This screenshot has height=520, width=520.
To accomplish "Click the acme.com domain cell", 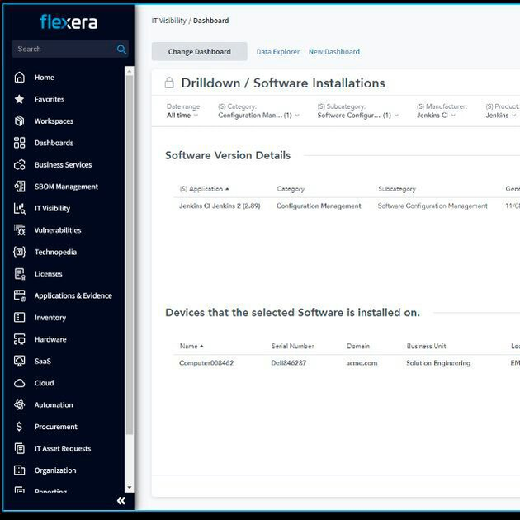I will [362, 363].
